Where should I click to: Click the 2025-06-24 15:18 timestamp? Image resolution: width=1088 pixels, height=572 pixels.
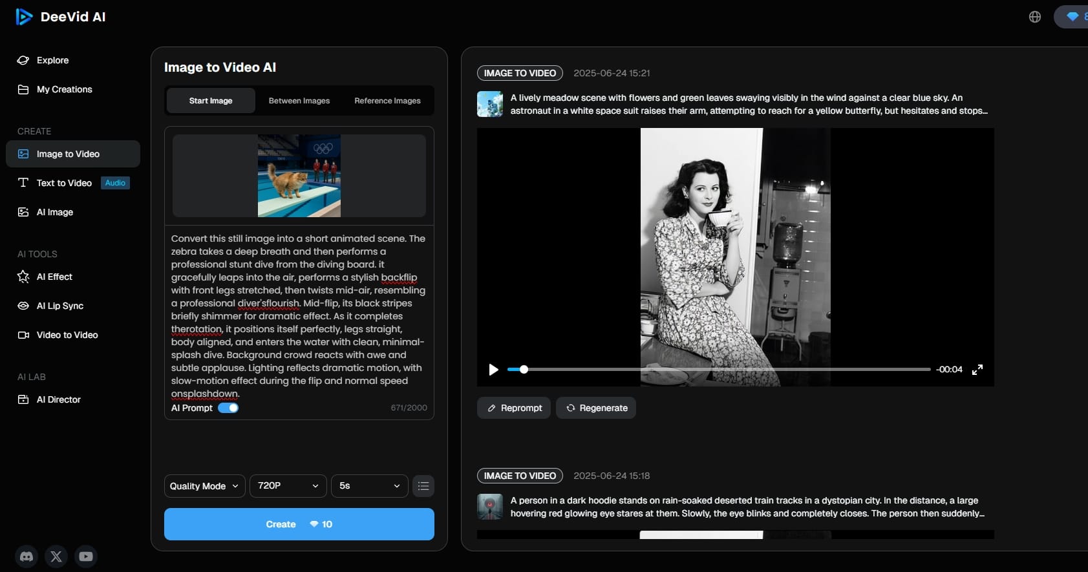612,476
